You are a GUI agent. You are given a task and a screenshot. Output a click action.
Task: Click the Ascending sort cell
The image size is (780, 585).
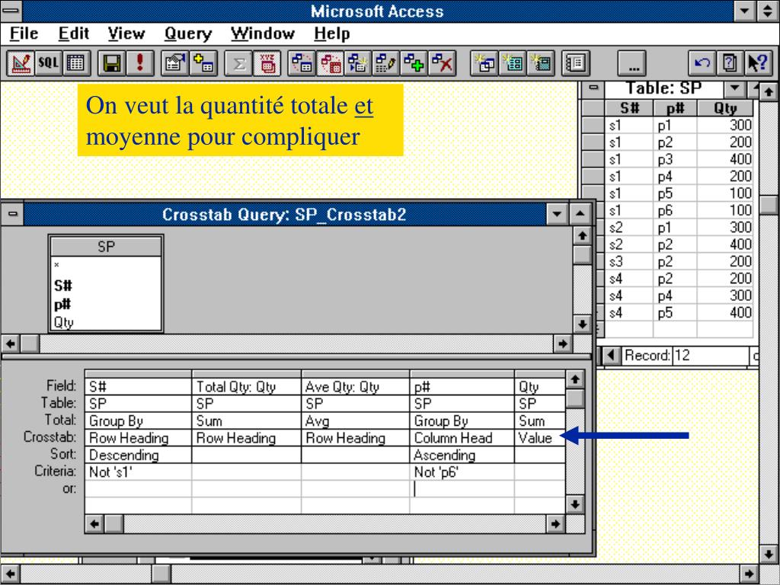point(462,455)
